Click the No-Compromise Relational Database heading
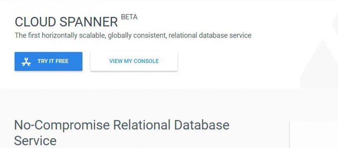 pyautogui.click(x=122, y=125)
